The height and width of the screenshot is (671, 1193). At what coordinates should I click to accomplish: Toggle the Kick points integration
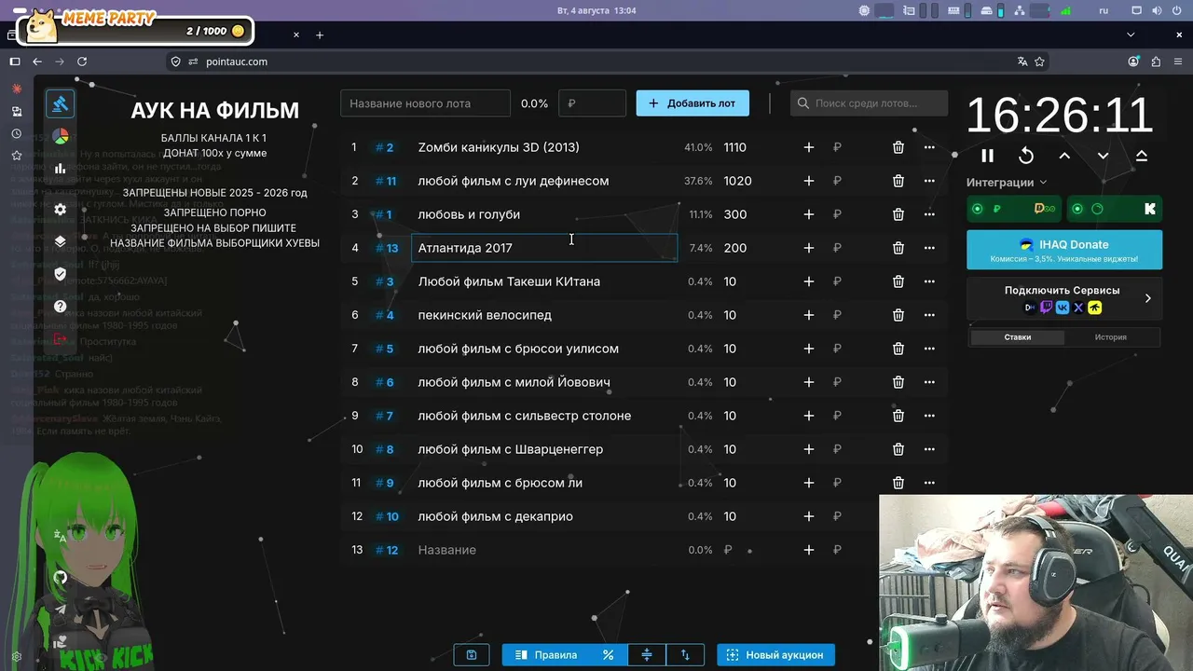1114,209
